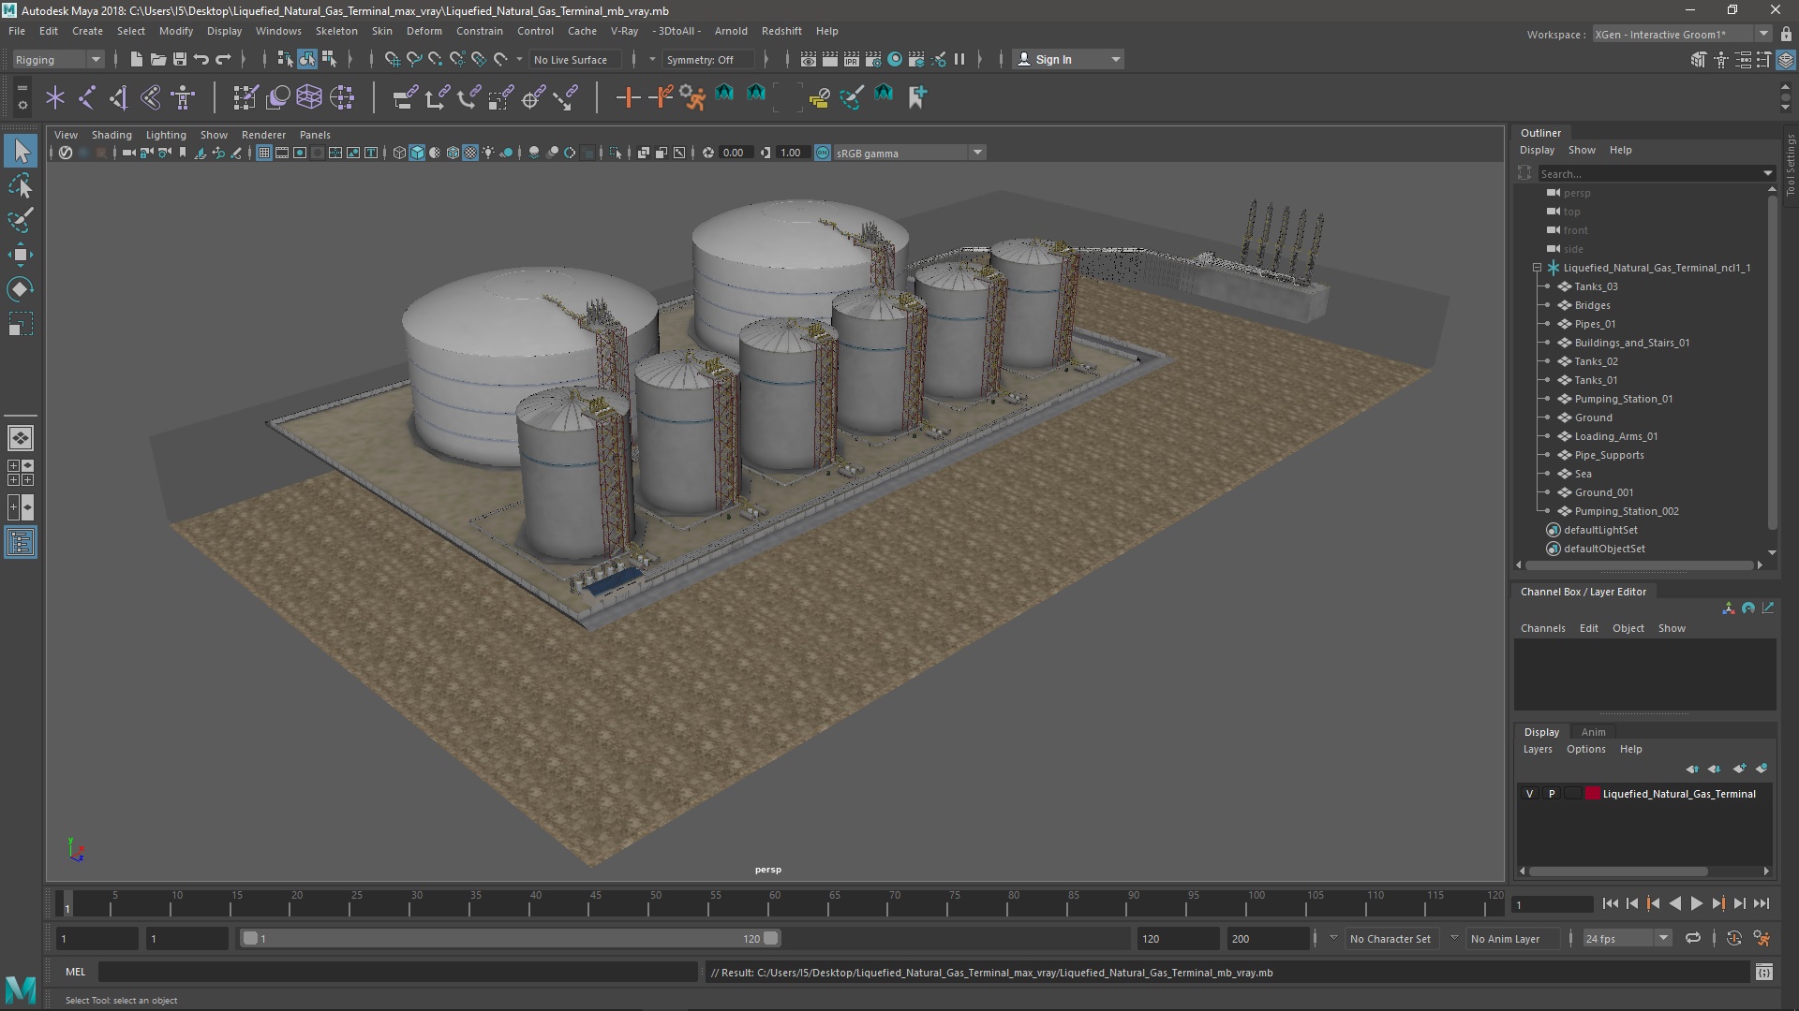Click frame 60 on the time slider
Screen dimensions: 1799x1011
coord(775,904)
